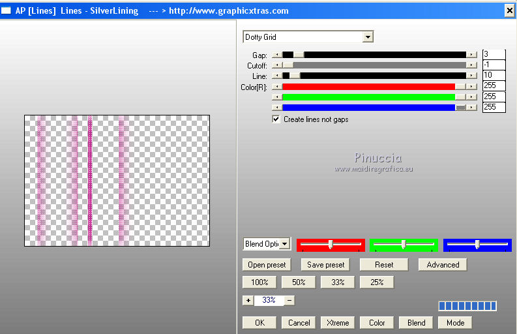Click the window icon in title bar
The height and width of the screenshot is (334, 517).
point(6,11)
